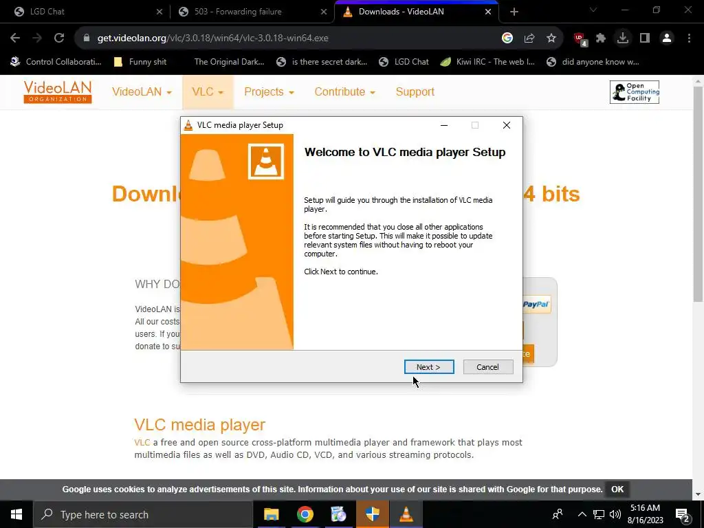Image resolution: width=704 pixels, height=528 pixels.
Task: Open Control Collaborati... bookmark
Action: tap(56, 62)
